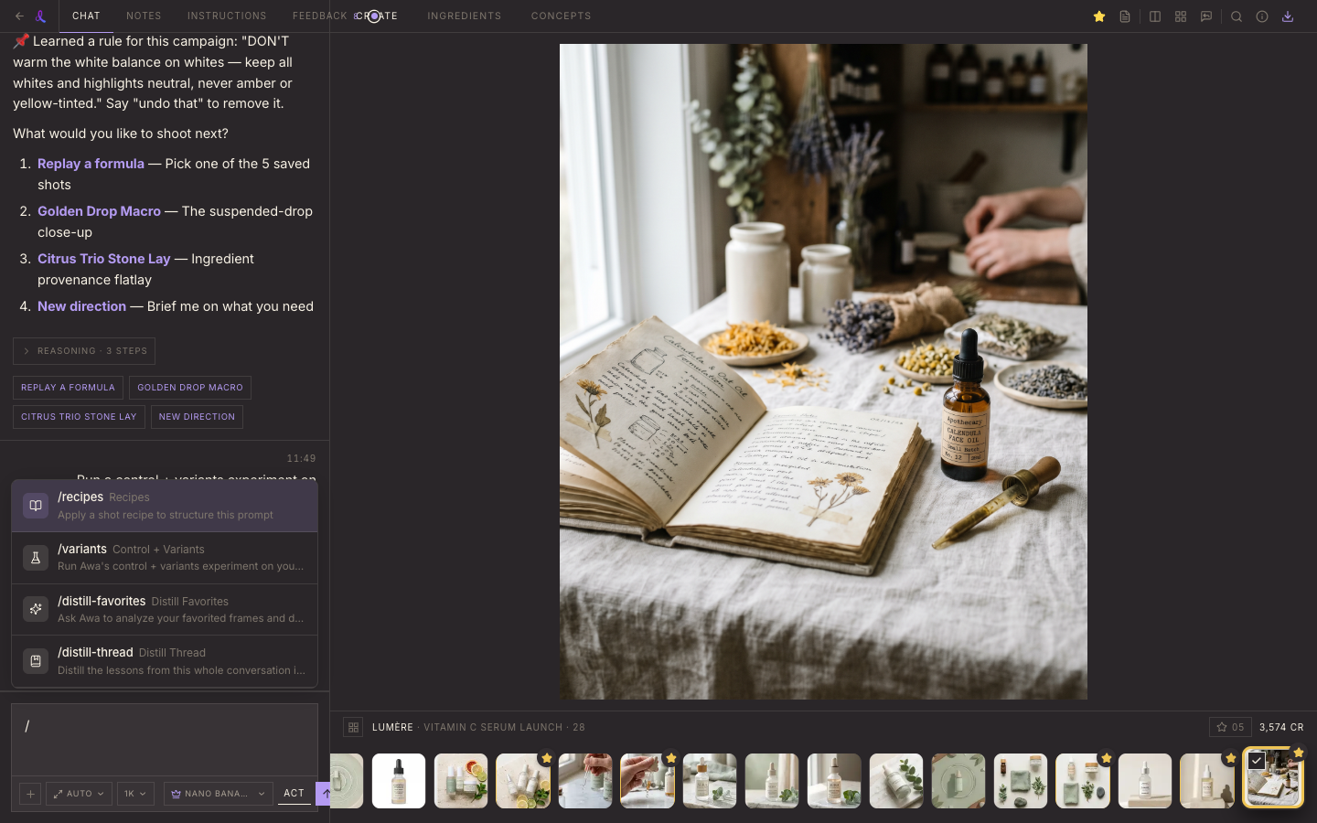The width and height of the screenshot is (1317, 823).
Task: Click the NEW DIRECTION chip
Action: tap(197, 417)
